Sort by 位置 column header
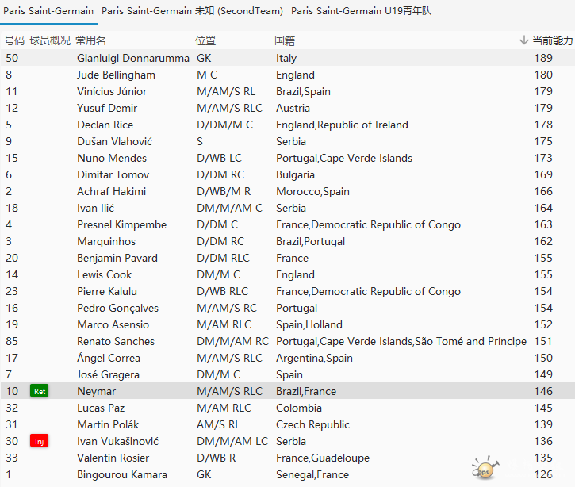The width and height of the screenshot is (575, 487). point(205,40)
